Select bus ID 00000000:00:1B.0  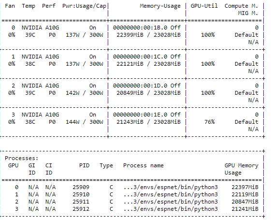(140, 28)
